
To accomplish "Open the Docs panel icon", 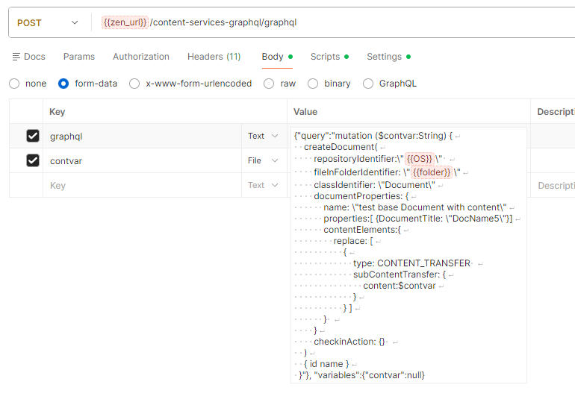I will pyautogui.click(x=16, y=57).
